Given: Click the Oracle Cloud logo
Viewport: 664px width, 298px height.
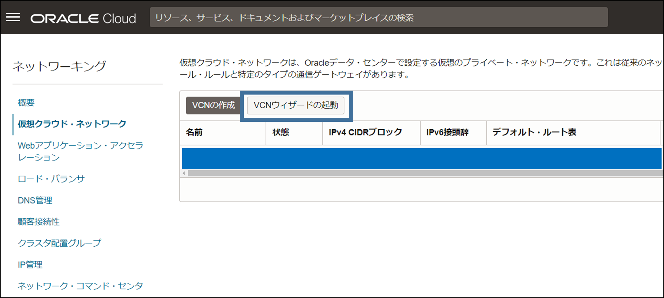Looking at the screenshot, I should click(83, 19).
